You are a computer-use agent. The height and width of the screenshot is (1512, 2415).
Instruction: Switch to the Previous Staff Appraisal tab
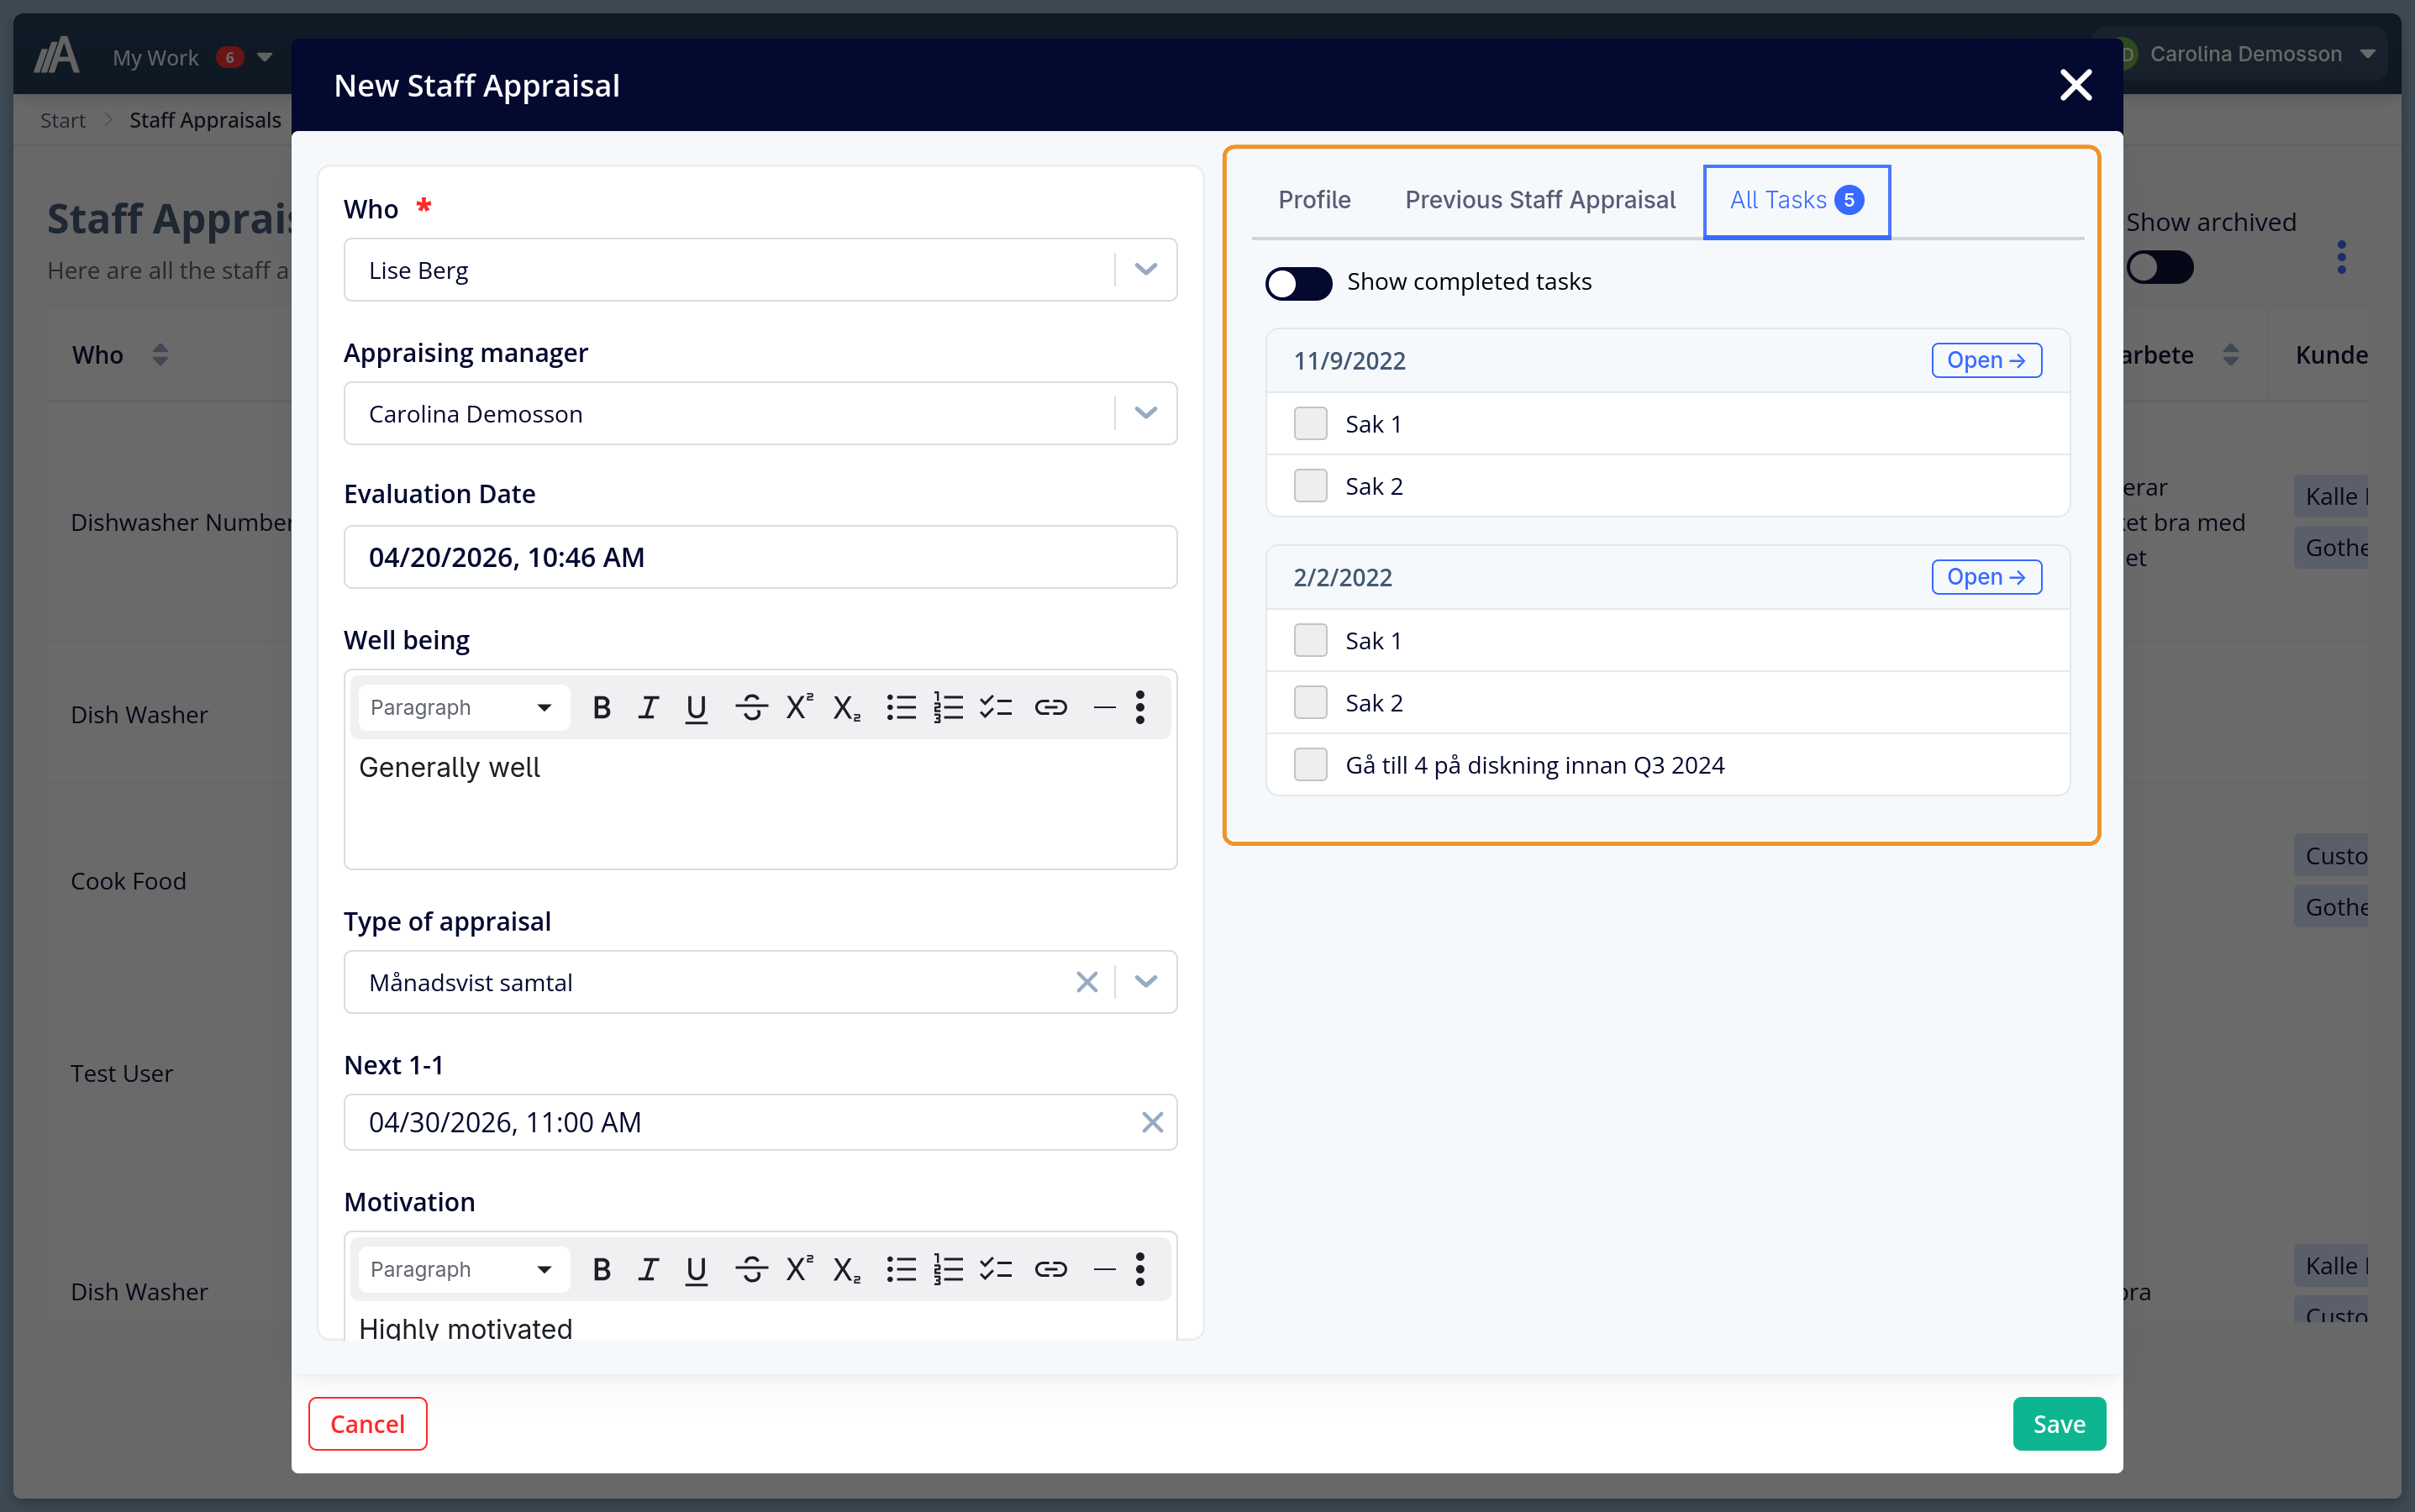coord(1539,200)
